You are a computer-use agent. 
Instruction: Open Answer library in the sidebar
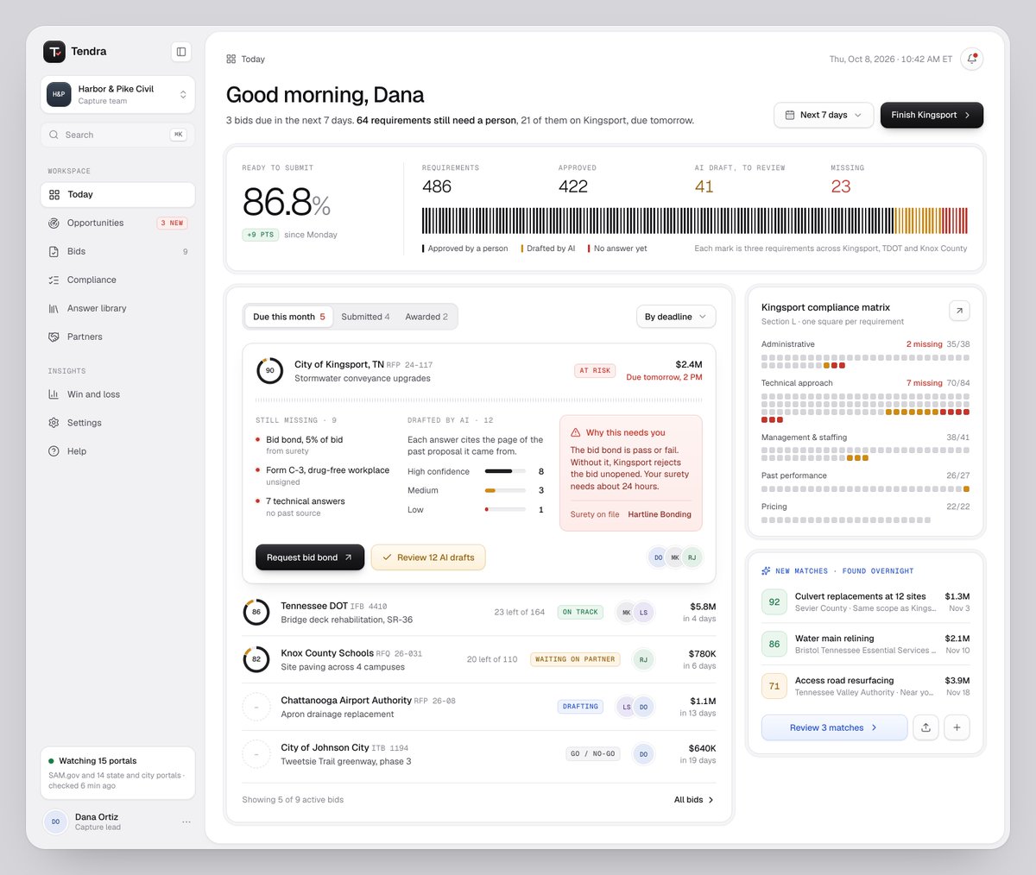click(x=117, y=309)
